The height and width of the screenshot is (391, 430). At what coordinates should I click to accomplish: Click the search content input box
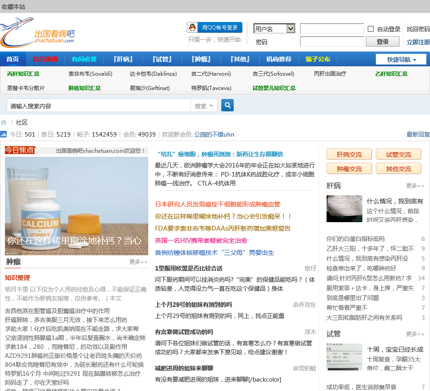[x=99, y=106]
